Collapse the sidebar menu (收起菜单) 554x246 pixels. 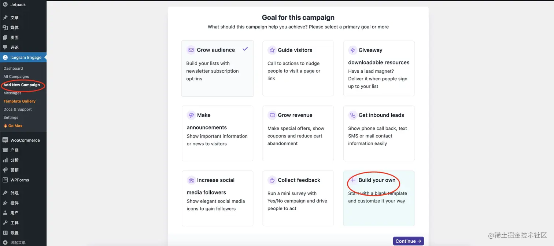click(18, 243)
